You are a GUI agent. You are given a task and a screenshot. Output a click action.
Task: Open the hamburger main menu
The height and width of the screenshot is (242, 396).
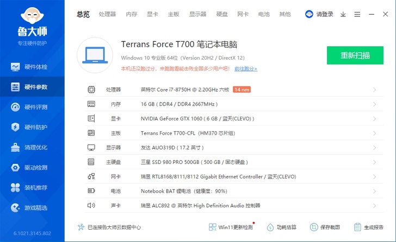[x=357, y=14]
